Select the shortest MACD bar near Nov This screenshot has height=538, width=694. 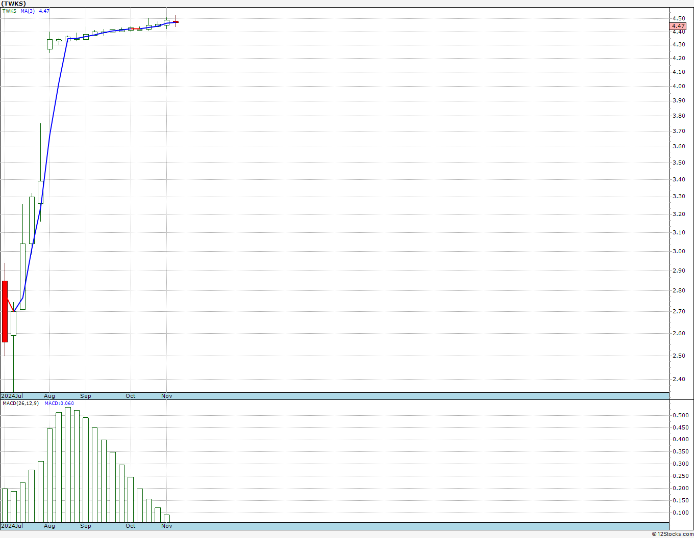point(167,518)
